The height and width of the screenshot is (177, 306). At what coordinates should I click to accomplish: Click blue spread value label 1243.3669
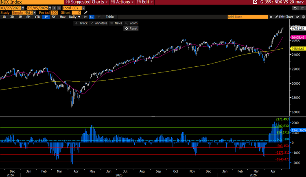click(x=298, y=130)
